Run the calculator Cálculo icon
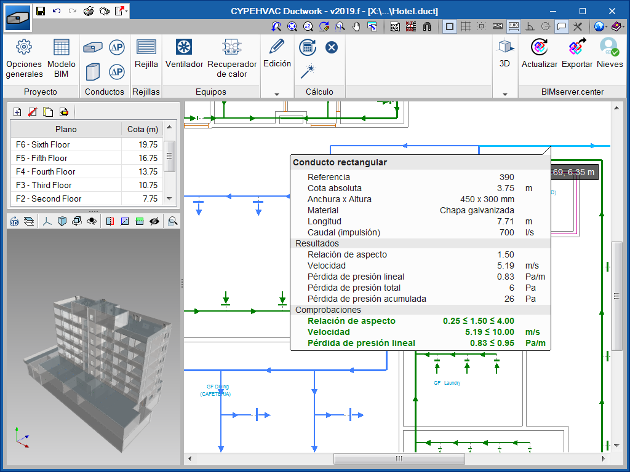 (308, 47)
